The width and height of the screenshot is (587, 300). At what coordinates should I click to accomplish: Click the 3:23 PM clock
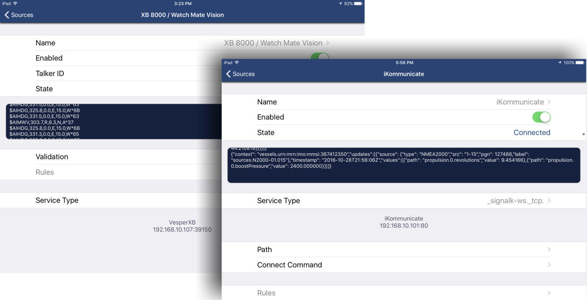(183, 3)
